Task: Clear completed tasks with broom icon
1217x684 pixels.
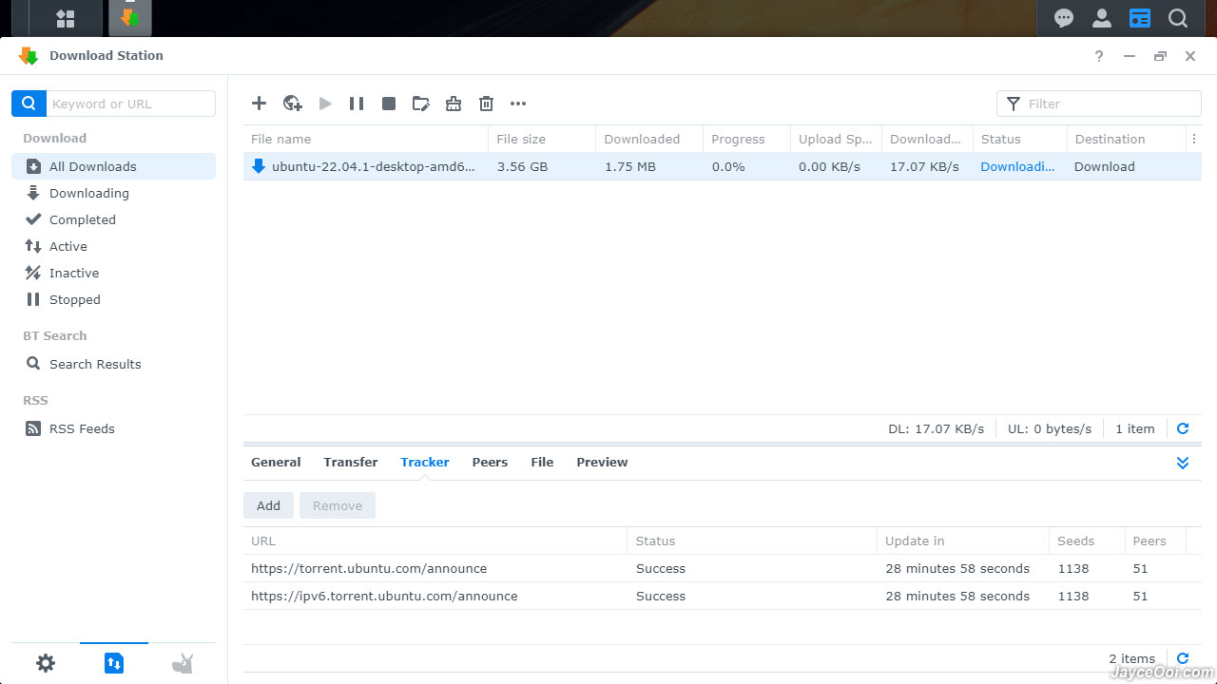Action: (x=454, y=104)
